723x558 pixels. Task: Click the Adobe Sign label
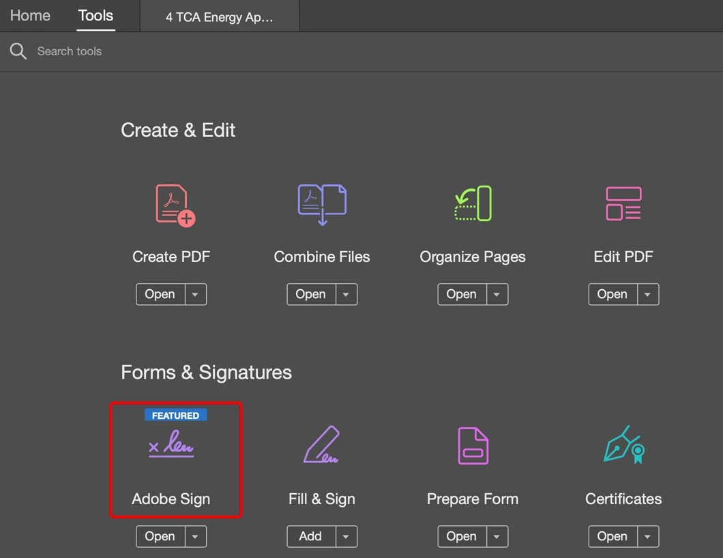click(x=171, y=499)
